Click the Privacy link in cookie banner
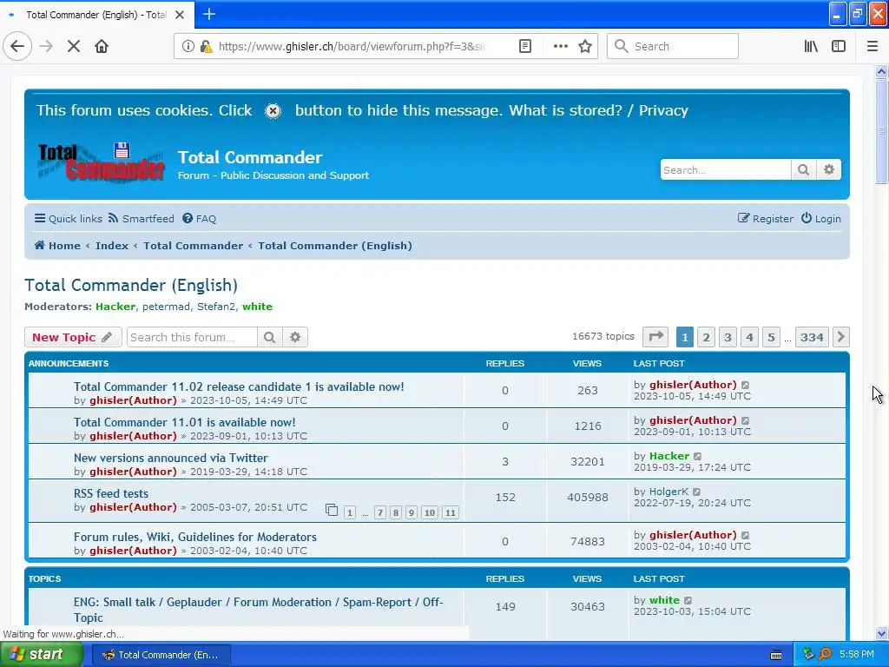 pos(663,110)
